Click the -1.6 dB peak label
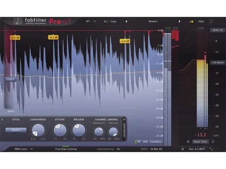Viewport: 226px width, 169px height. [125, 41]
